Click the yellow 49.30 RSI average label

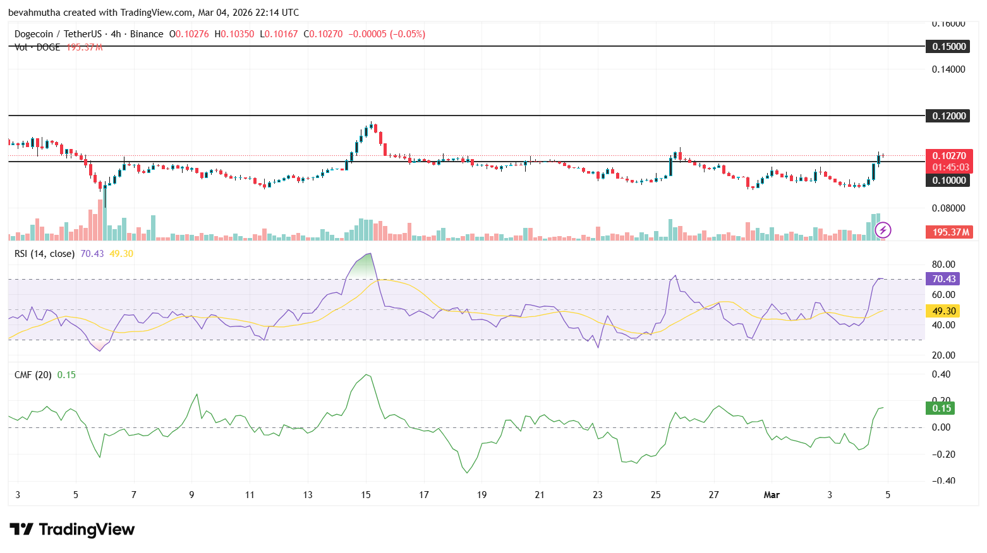point(943,311)
